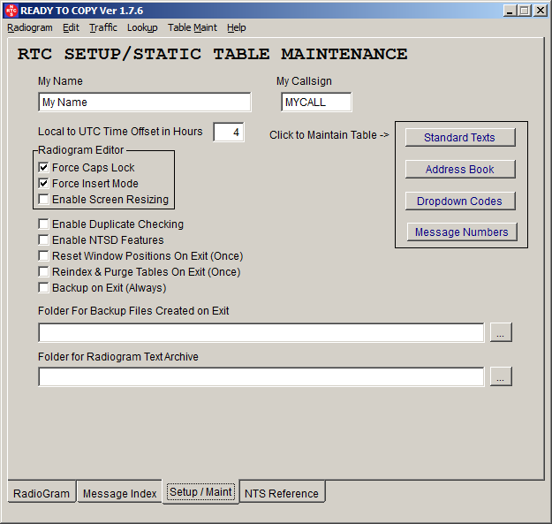552x524 pixels.
Task: Open the Edit menu
Action: click(x=72, y=27)
